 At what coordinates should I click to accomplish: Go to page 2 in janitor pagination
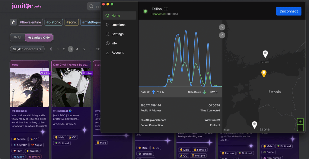click(64, 49)
